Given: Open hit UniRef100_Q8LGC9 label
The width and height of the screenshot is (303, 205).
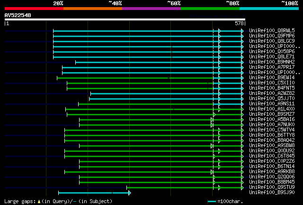Looking at the screenshot, I should (272, 41).
